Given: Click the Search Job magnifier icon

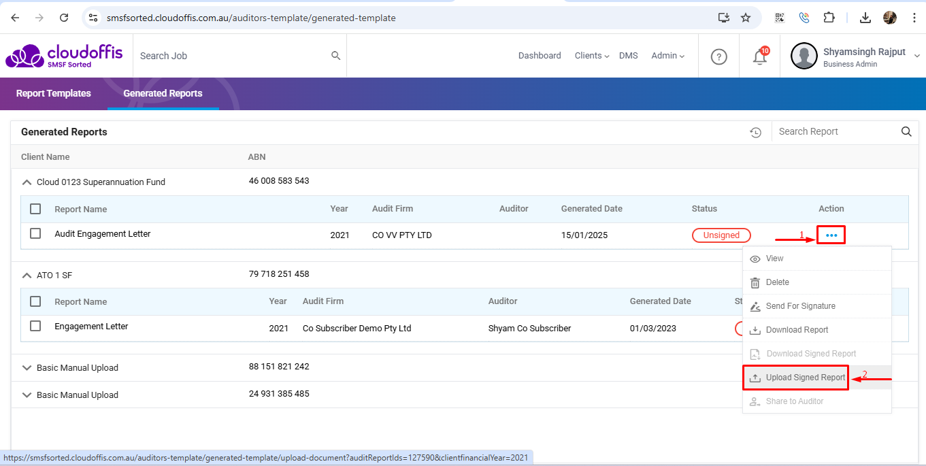Looking at the screenshot, I should click(x=335, y=56).
